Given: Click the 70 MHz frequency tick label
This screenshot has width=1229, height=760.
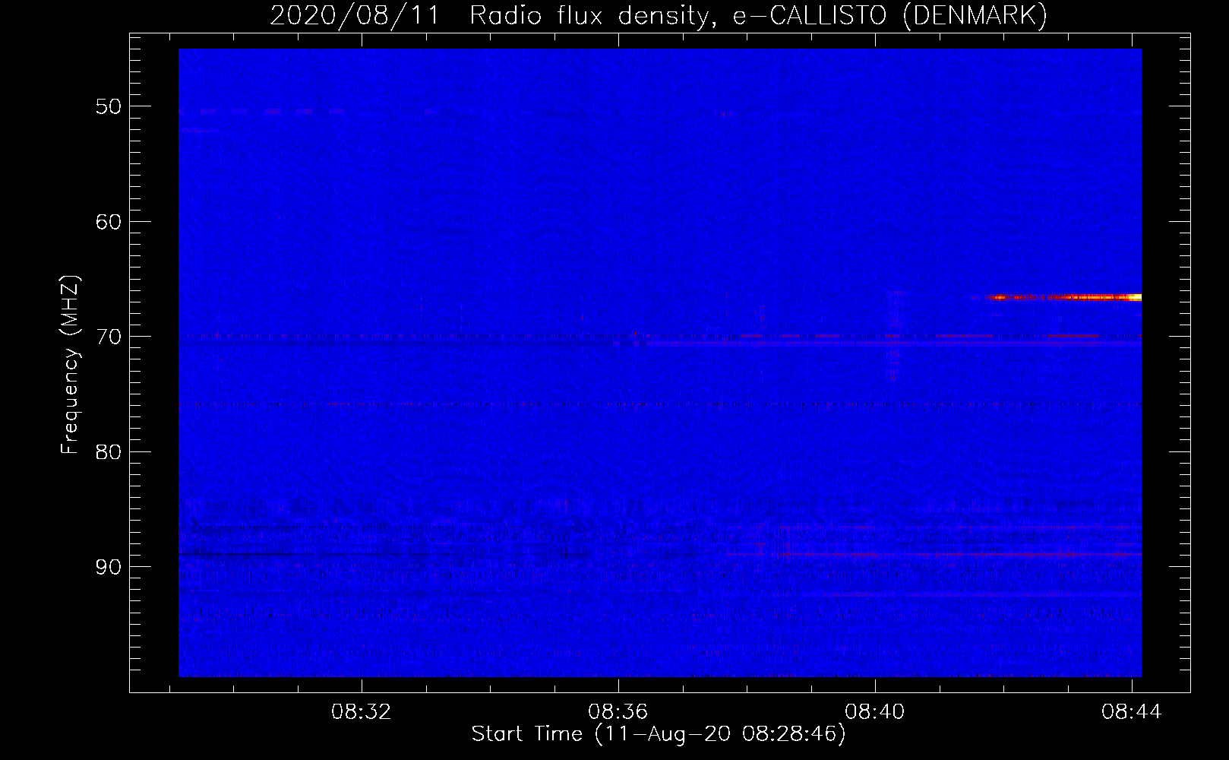Looking at the screenshot, I should (109, 336).
